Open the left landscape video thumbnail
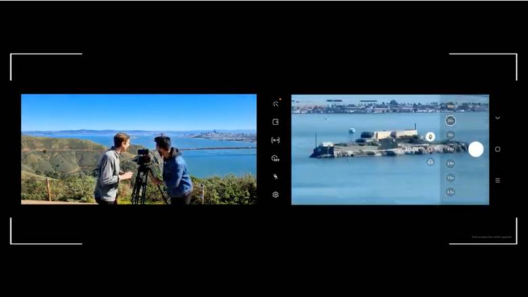This screenshot has height=297, width=528. (139, 150)
